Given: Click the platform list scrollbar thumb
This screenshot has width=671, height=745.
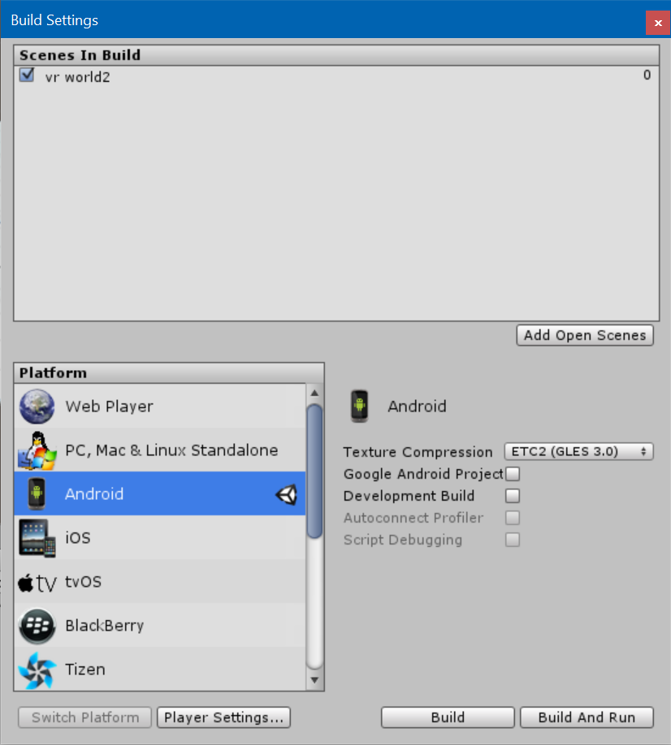Looking at the screenshot, I should (314, 472).
